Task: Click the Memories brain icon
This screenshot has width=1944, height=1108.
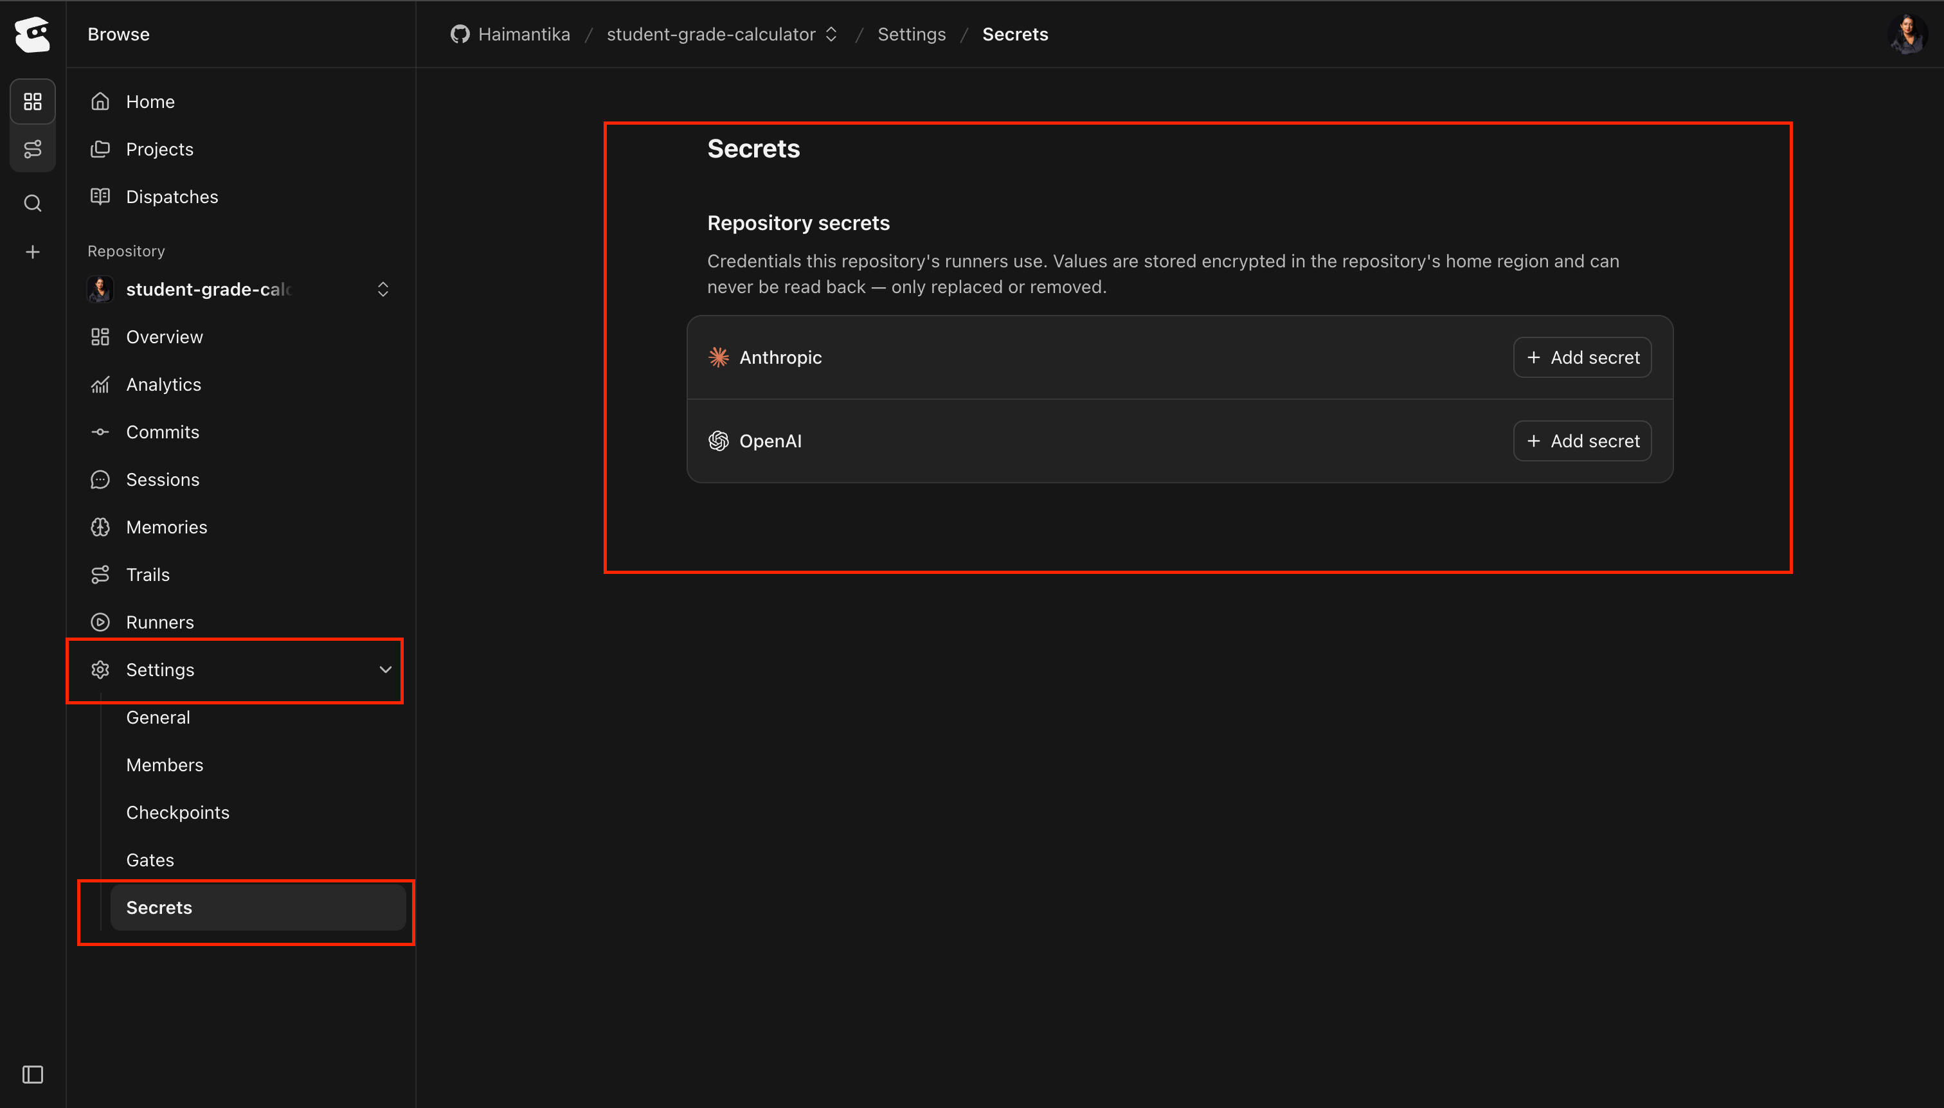Action: click(100, 526)
